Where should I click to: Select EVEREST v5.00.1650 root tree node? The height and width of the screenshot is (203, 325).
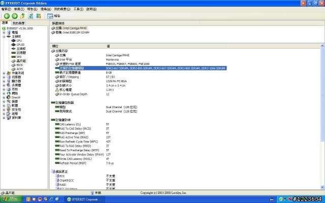click(20, 28)
